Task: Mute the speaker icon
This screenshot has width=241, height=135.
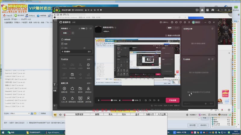Action: coord(120,100)
